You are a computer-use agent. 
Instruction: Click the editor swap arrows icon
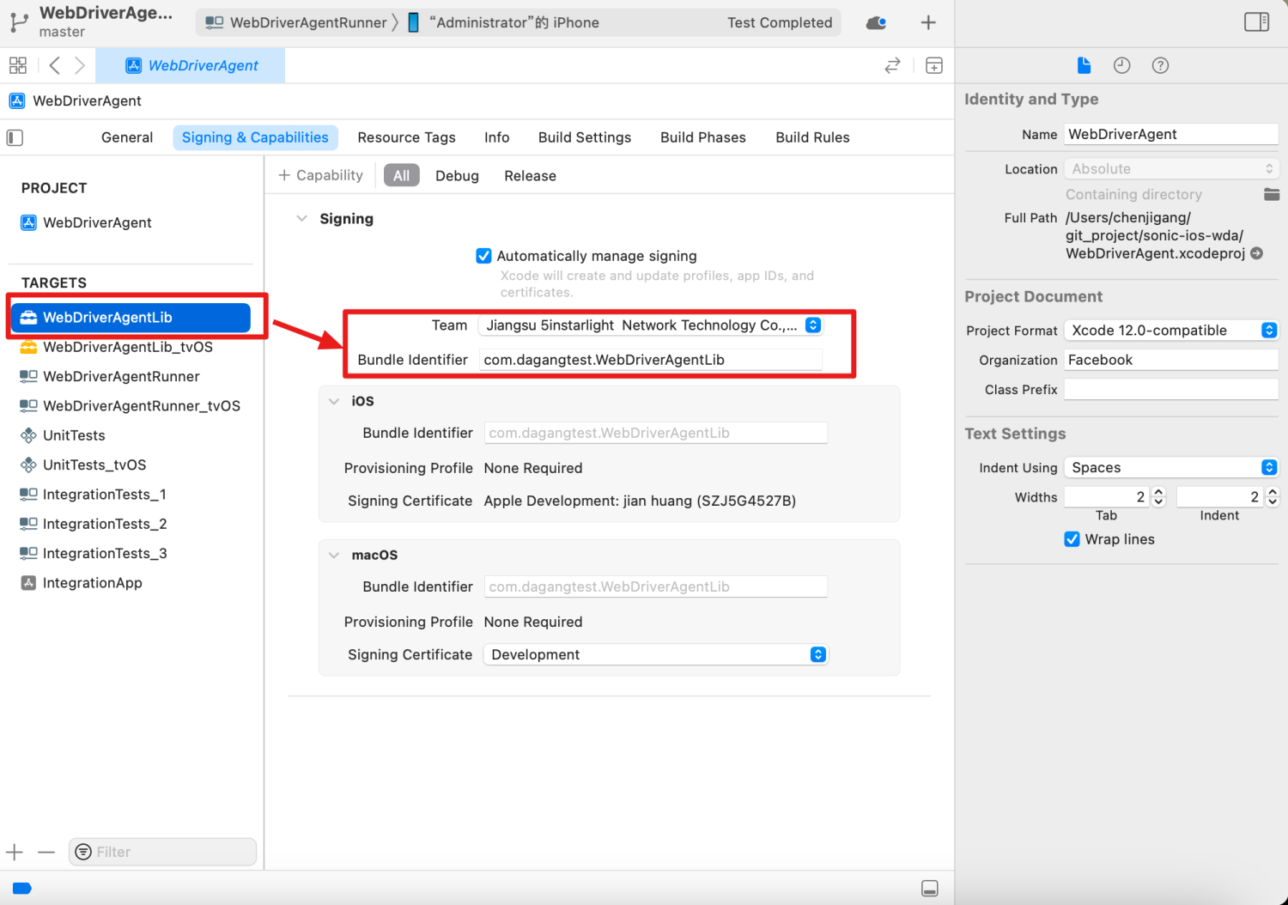point(892,65)
